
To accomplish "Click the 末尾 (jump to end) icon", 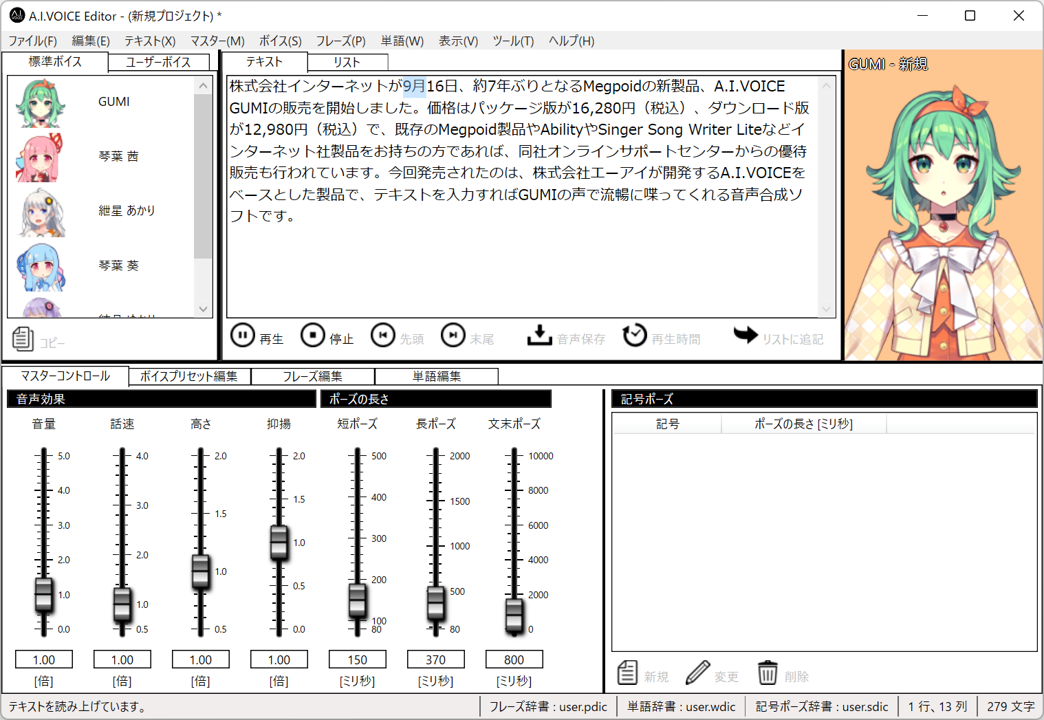I will 453,336.
